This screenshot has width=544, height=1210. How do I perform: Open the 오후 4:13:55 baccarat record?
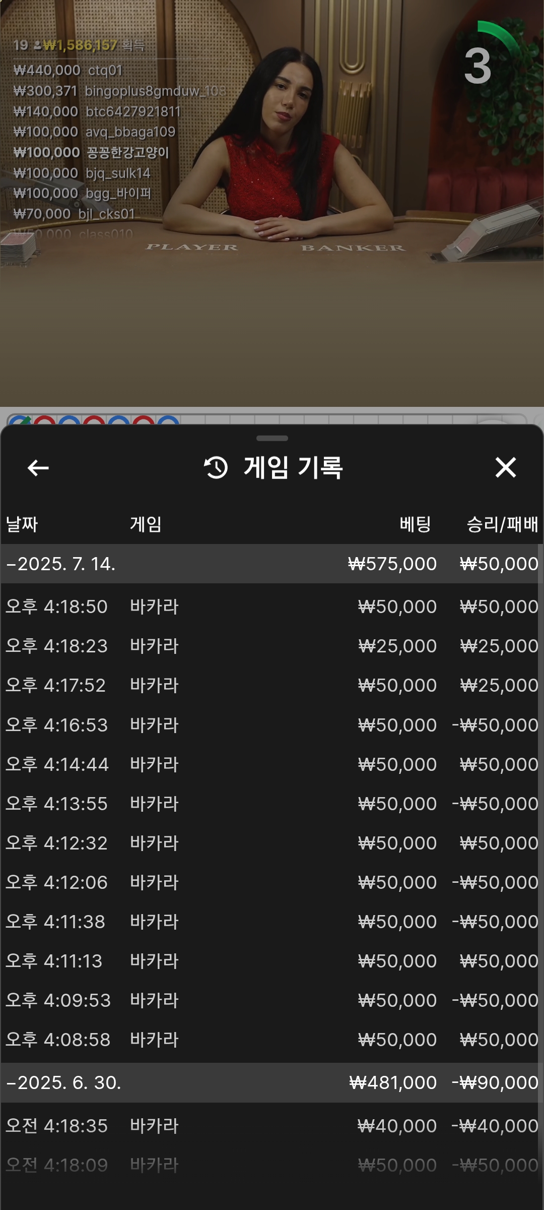point(272,803)
